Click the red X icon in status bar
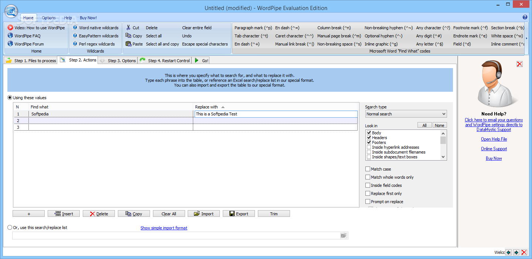 (524, 252)
